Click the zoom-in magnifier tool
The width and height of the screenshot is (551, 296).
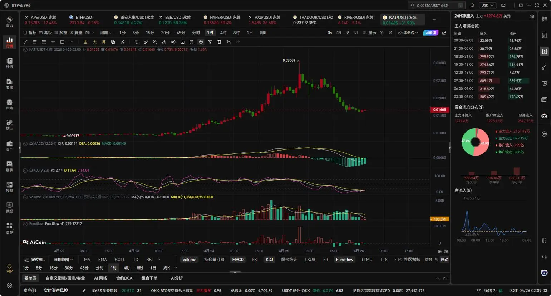point(155,42)
